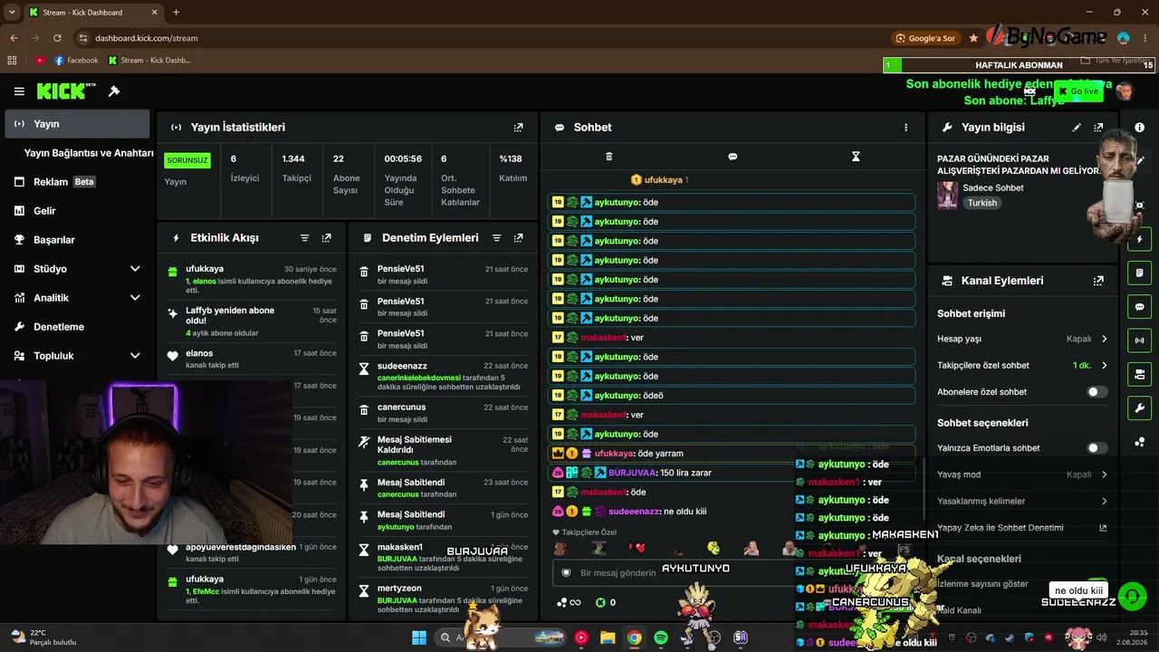This screenshot has height=652, width=1159.
Task: Click the Windows Start button
Action: point(419,638)
